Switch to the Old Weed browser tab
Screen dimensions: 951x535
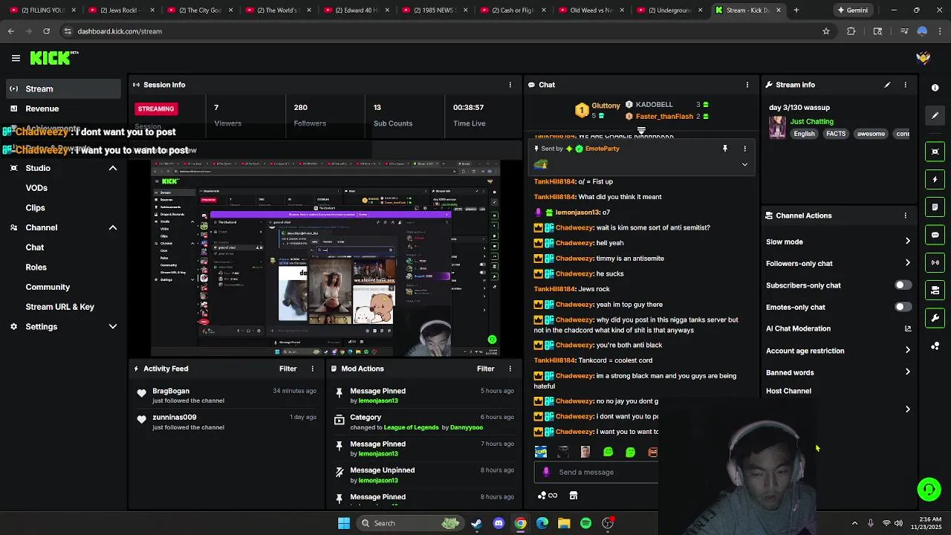tap(591, 10)
